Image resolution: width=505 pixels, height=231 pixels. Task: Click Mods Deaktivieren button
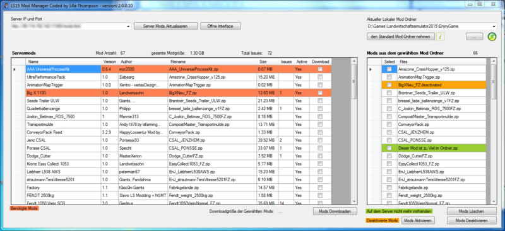pos(472,221)
